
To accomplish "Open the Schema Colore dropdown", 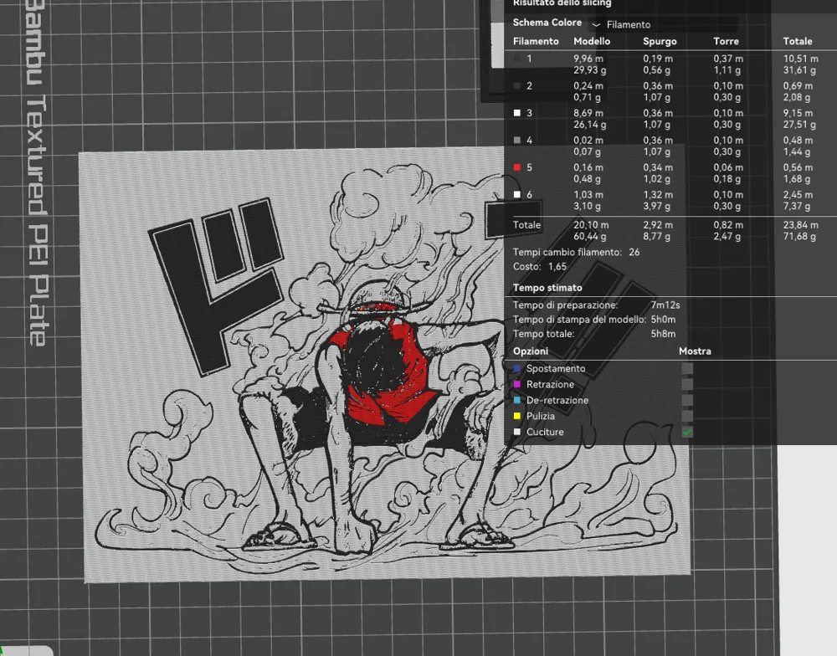I will pos(661,25).
